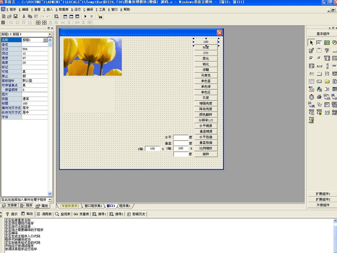Click the Cut scissors toolbar icon
This screenshot has width=337, height=253.
[x=24, y=16]
